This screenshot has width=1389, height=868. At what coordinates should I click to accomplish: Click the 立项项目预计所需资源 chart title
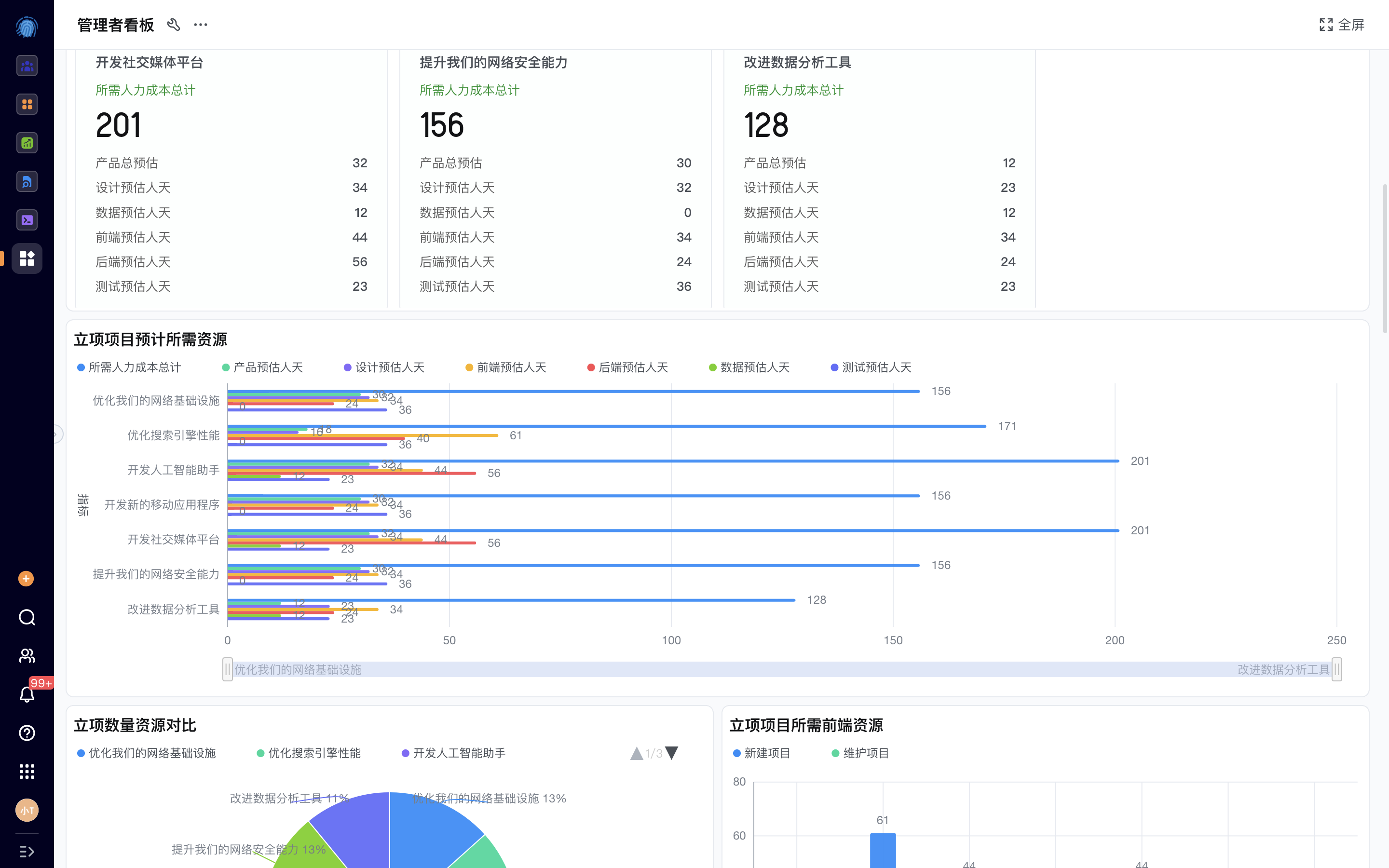click(150, 339)
